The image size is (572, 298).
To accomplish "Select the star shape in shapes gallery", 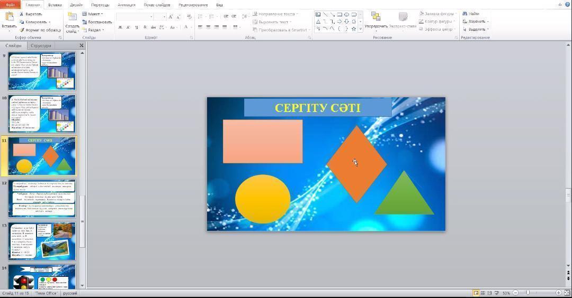I will [353, 29].
